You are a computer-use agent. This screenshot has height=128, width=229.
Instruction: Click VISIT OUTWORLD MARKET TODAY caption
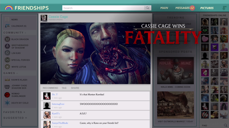[175, 122]
